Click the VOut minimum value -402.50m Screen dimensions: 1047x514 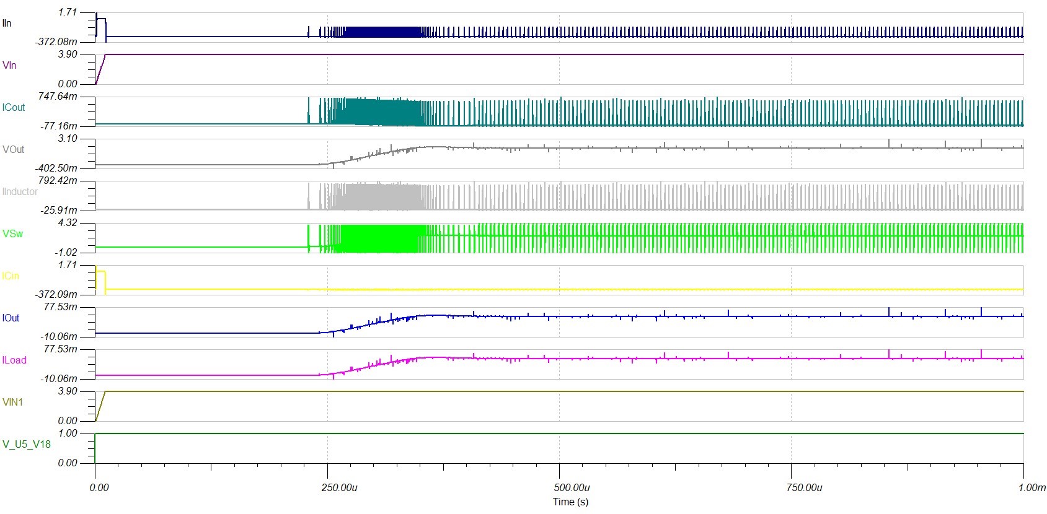[57, 168]
